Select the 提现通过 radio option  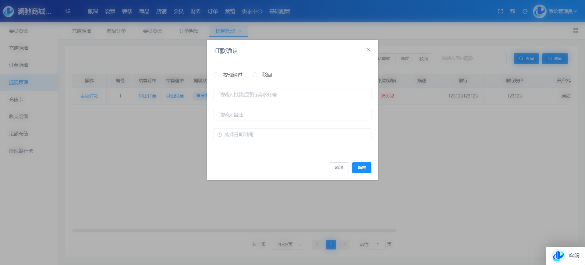pos(216,75)
